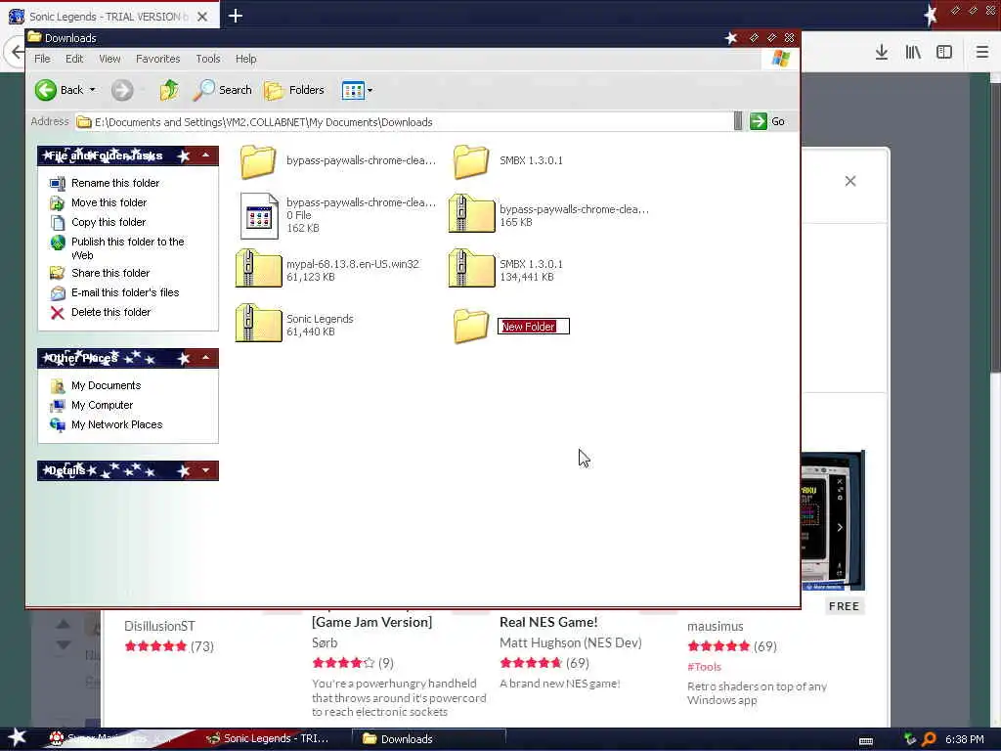
Task: Select the bypass-paywalls folder icon without size
Action: point(258,161)
